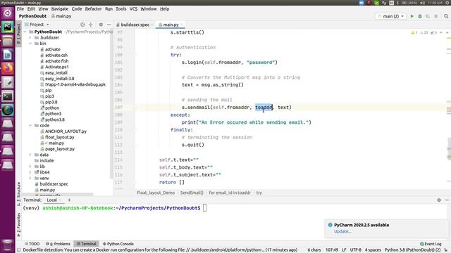Click the Local terminal tab
451x253 pixels.
coord(52,200)
